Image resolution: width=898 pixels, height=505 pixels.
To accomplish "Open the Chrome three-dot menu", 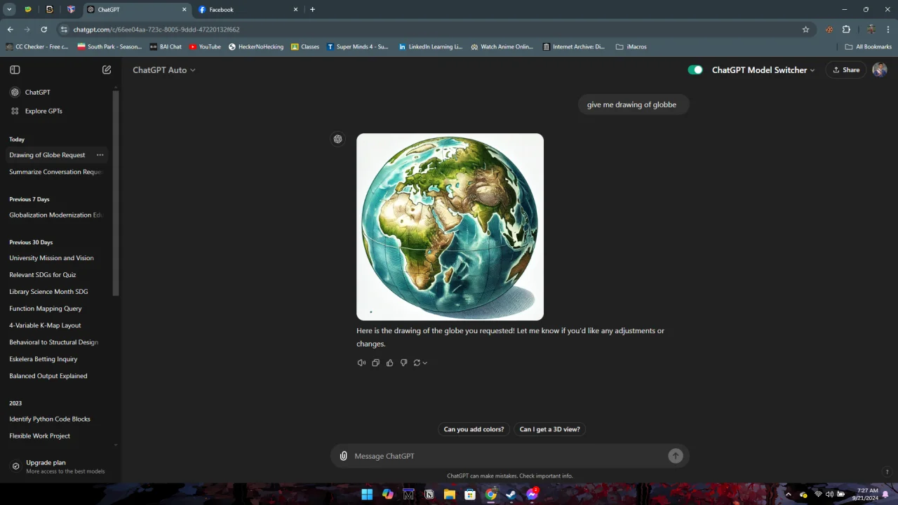I will tap(888, 29).
